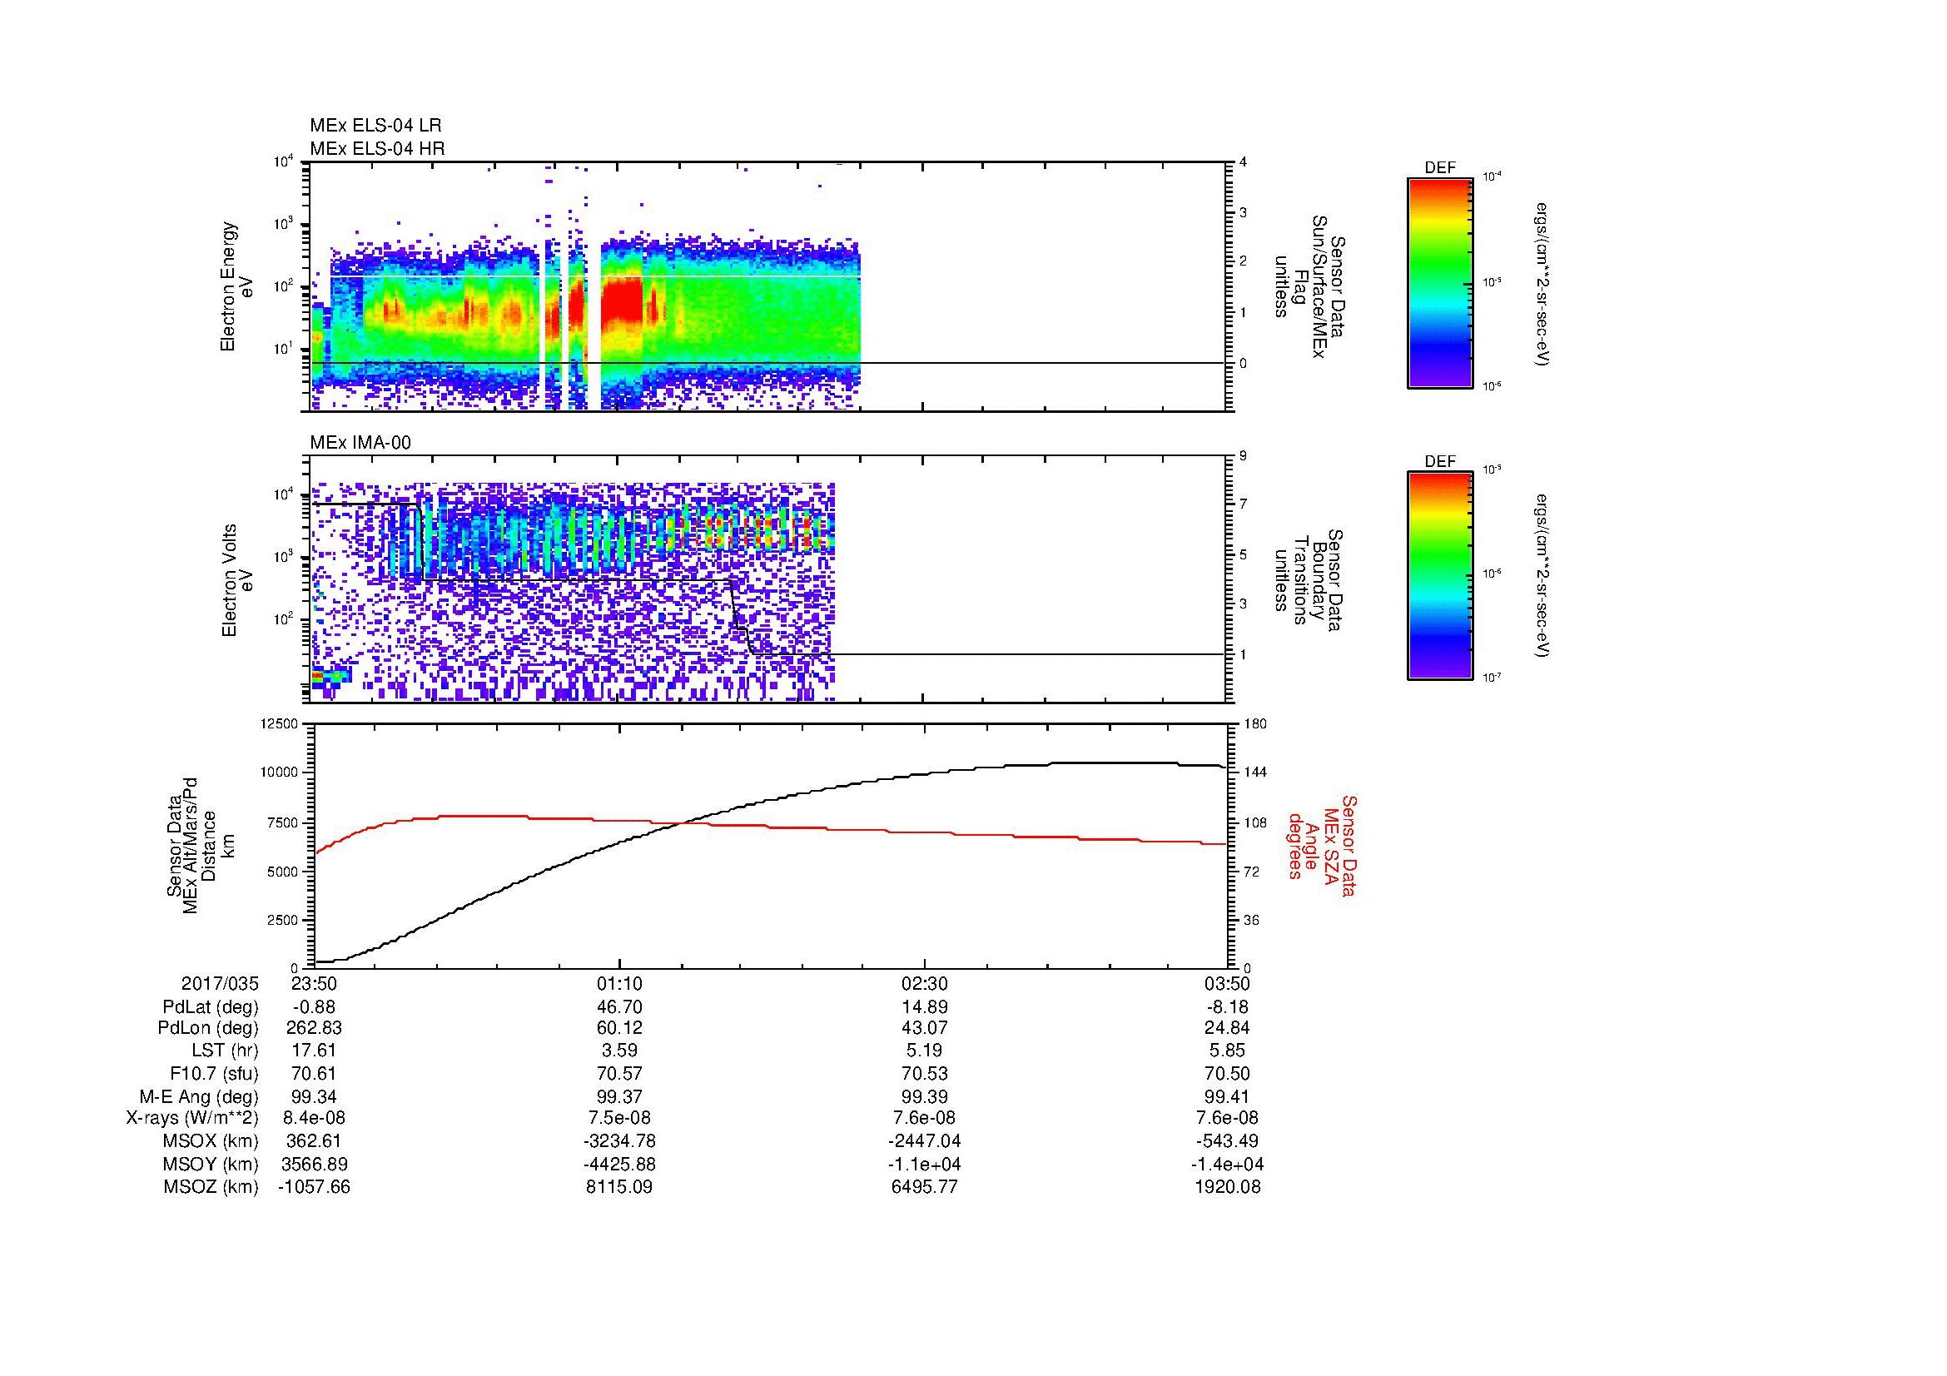Click the X-rays (W/m**2) row label

[192, 1118]
